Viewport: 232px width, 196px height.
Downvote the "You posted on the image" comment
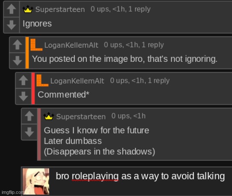[x=18, y=61]
